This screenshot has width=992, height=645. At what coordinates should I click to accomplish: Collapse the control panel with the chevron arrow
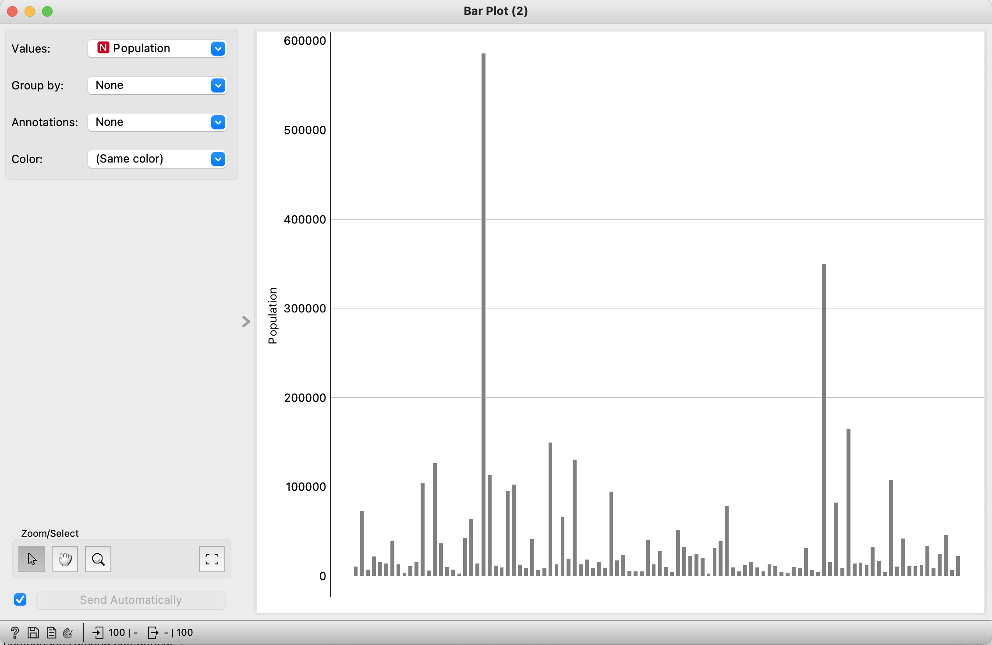[245, 322]
